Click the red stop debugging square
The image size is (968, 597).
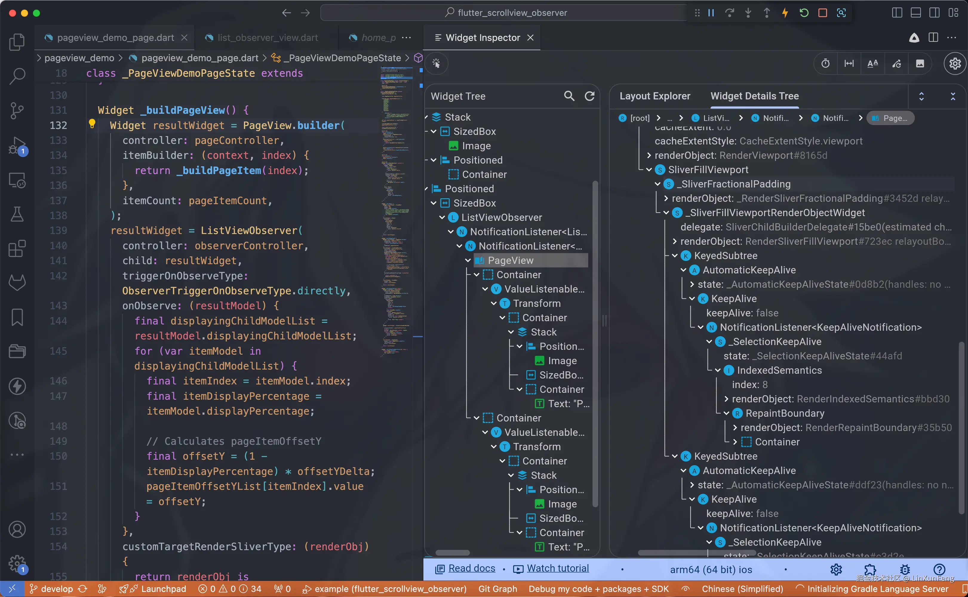click(823, 13)
